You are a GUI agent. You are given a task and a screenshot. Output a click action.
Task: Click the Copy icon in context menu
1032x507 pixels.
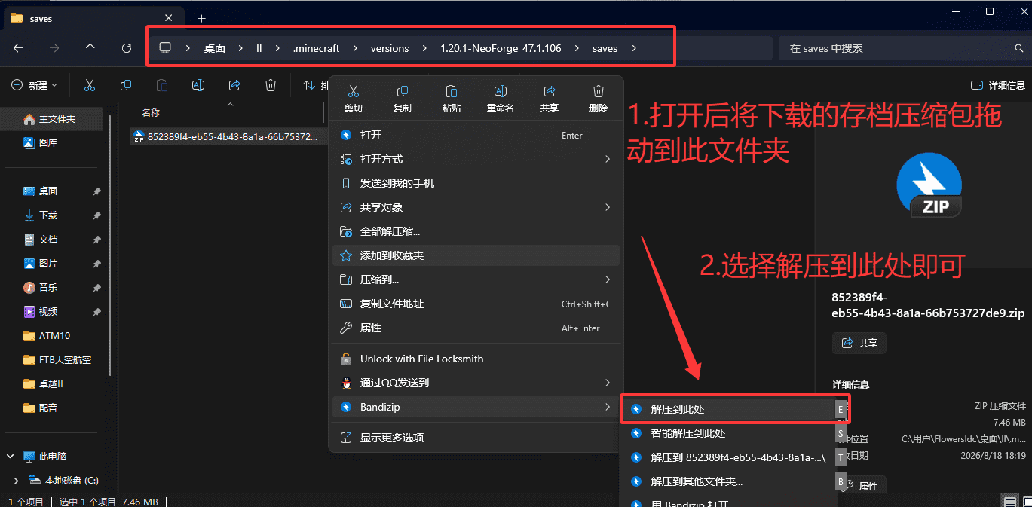pyautogui.click(x=402, y=91)
